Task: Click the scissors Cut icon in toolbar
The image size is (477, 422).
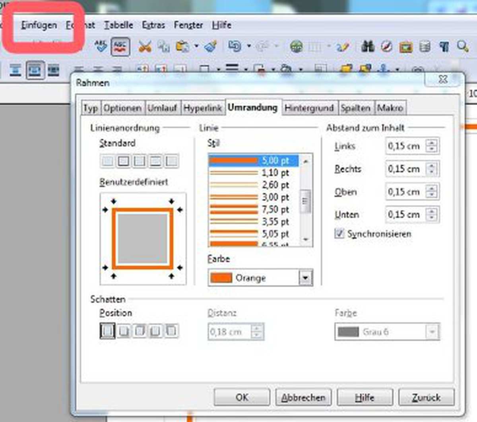Action: 145,47
